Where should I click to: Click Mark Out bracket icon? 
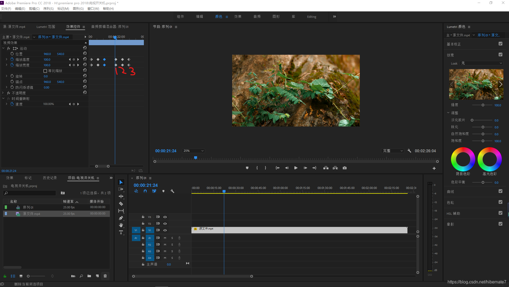(x=265, y=168)
